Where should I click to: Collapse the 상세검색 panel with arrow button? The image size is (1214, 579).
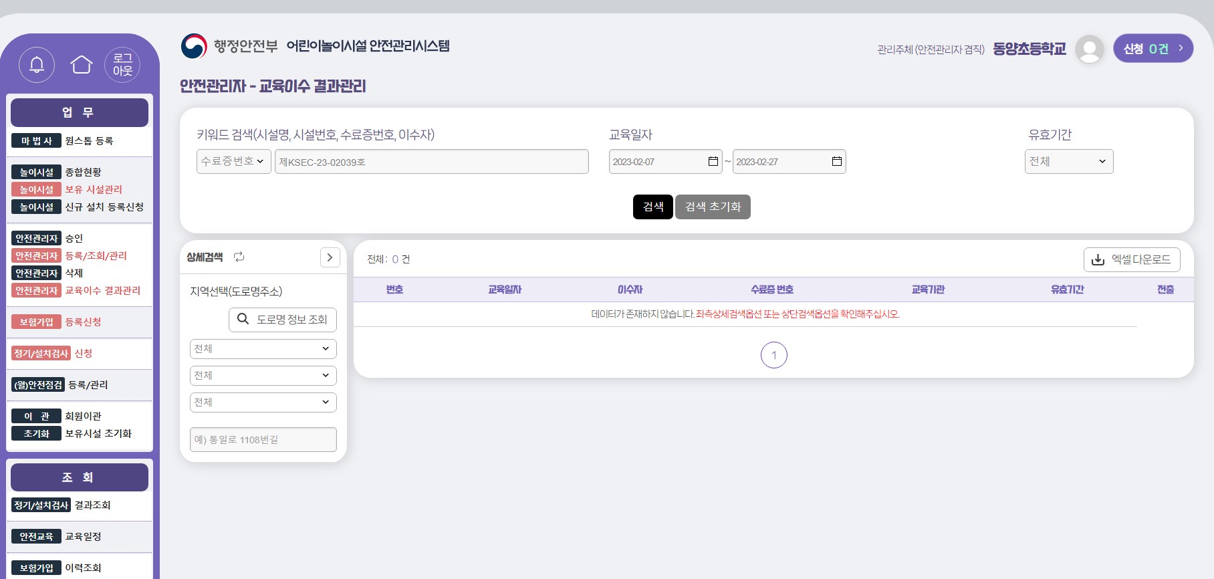coord(330,257)
